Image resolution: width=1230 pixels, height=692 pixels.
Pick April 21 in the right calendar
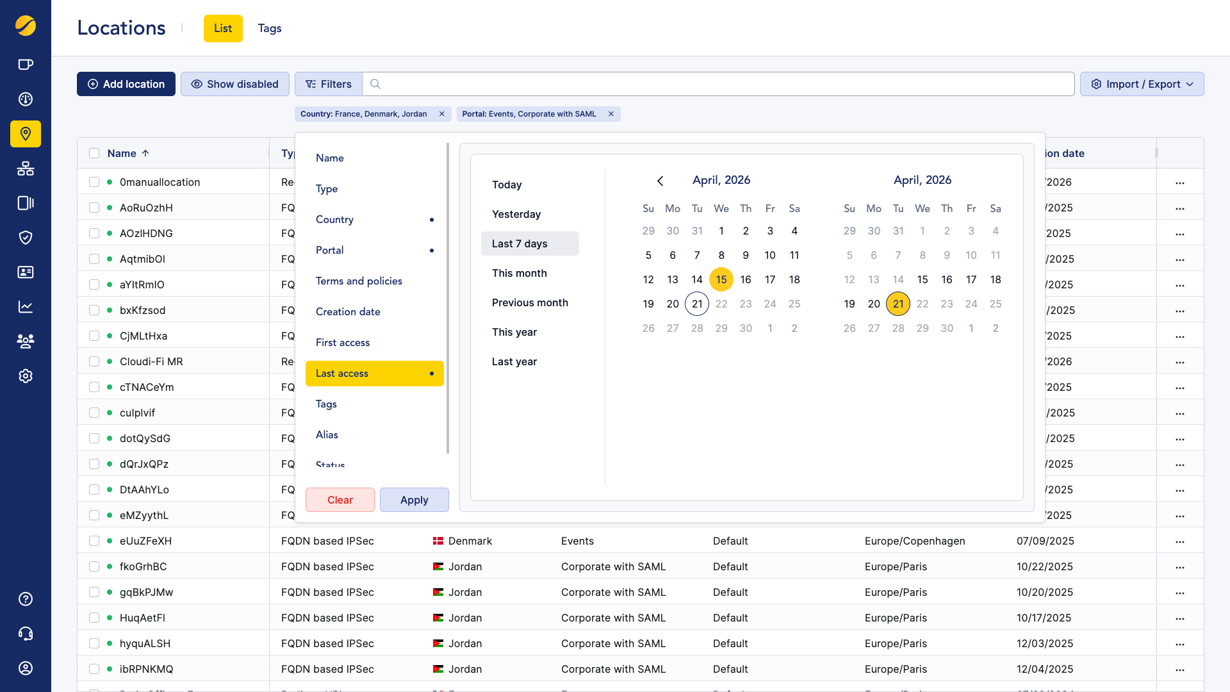(898, 304)
